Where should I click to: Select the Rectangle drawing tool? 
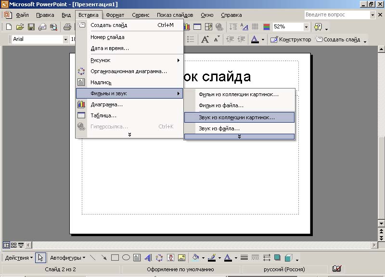coord(115,258)
